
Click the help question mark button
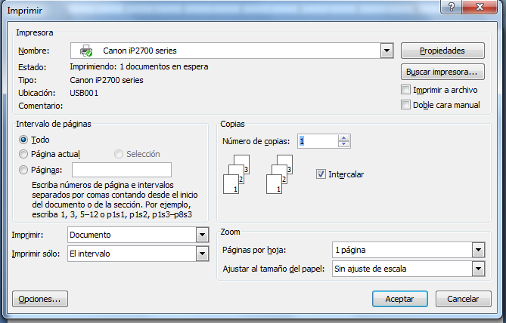(x=452, y=6)
